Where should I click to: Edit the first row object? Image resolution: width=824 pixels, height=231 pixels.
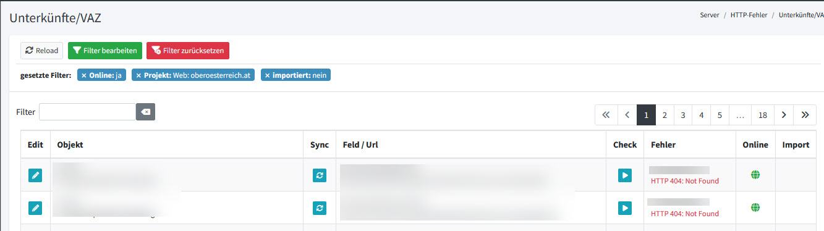pyautogui.click(x=35, y=175)
